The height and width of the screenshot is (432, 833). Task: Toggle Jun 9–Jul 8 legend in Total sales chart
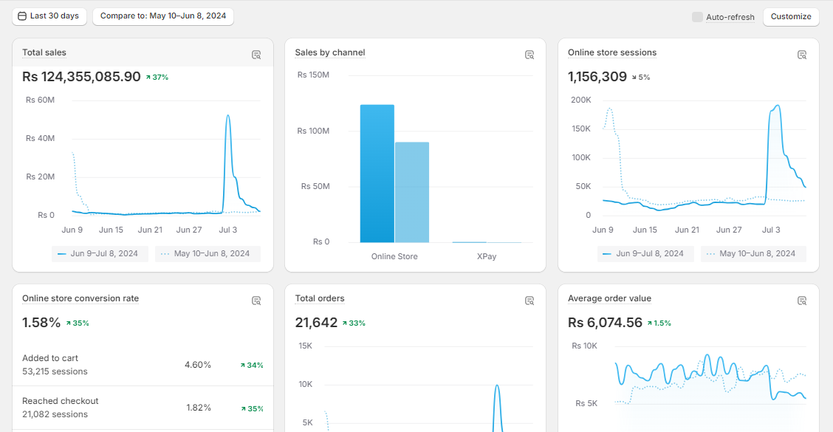100,253
